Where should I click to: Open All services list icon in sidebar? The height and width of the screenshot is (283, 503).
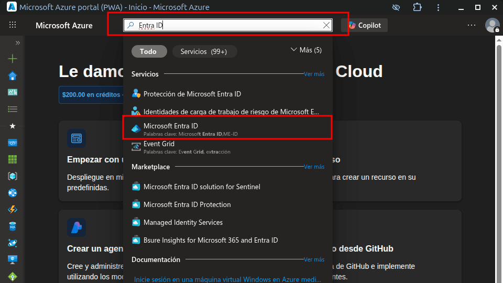[x=13, y=109]
